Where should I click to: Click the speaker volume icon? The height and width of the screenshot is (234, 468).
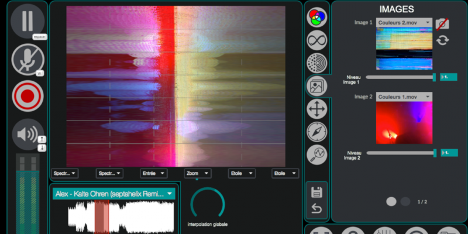(26, 135)
